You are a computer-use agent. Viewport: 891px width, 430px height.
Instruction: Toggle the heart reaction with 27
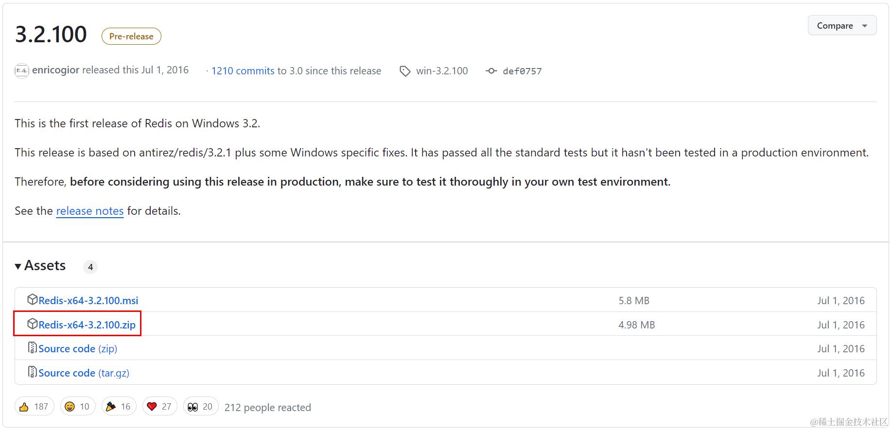159,406
